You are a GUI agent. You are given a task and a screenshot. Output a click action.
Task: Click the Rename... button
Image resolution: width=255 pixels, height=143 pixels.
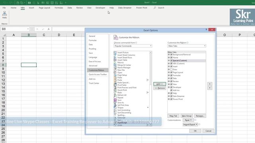click(200, 116)
